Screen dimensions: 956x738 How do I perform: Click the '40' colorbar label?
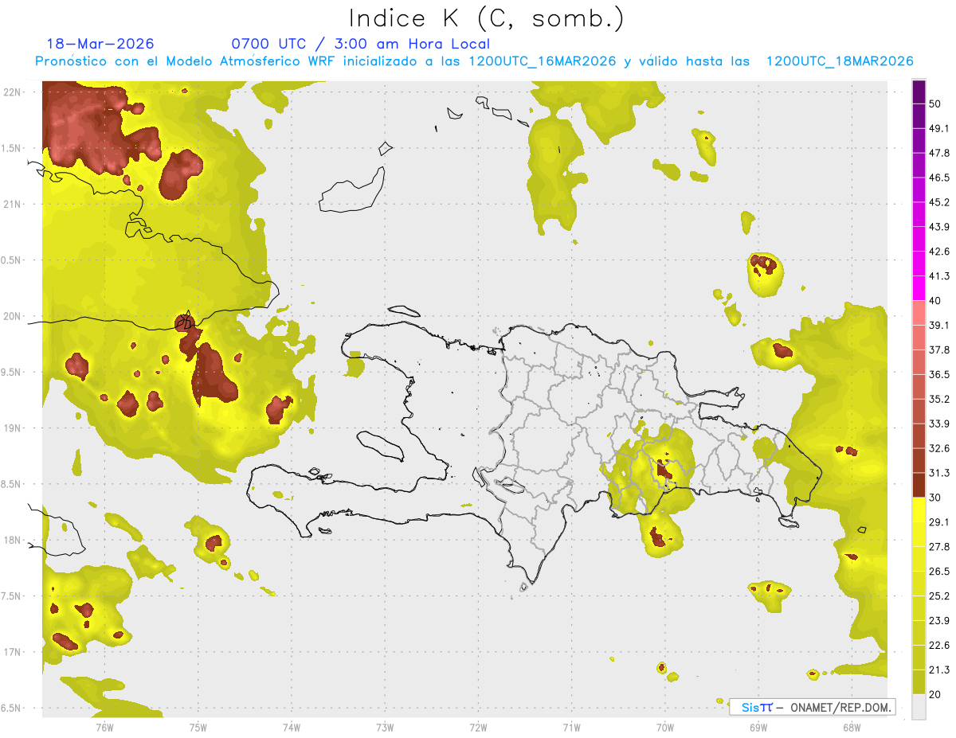935,301
